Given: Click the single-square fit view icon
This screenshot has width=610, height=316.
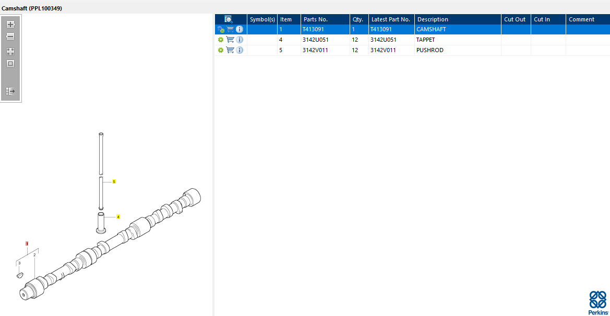Looking at the screenshot, I should pos(10,64).
